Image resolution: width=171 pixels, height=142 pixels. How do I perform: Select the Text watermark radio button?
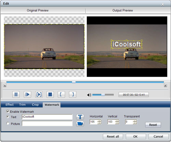click(x=8, y=117)
